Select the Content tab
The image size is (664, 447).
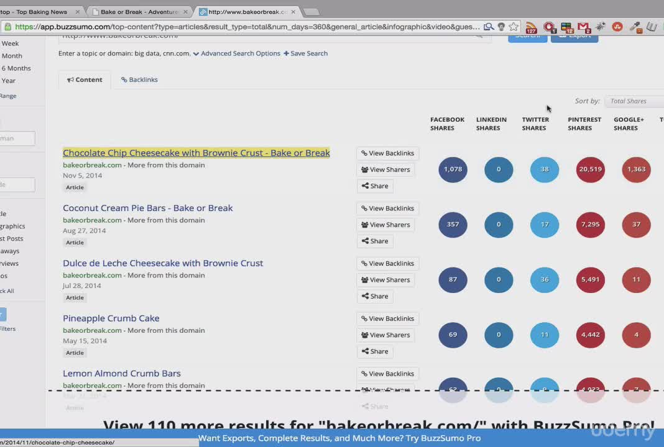click(x=85, y=79)
